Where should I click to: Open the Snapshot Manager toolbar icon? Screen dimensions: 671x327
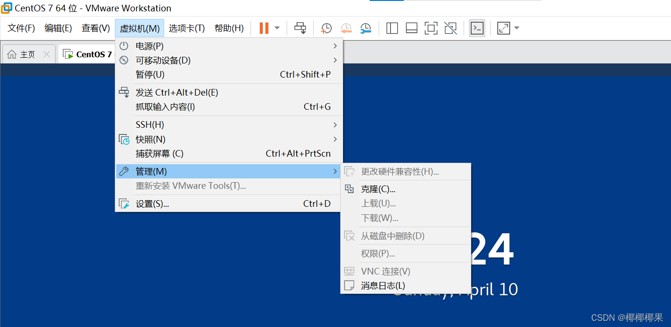365,28
